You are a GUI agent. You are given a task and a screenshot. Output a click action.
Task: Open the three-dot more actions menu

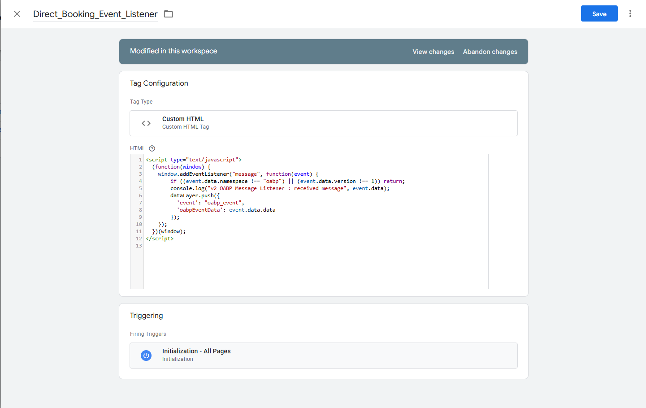click(x=630, y=13)
